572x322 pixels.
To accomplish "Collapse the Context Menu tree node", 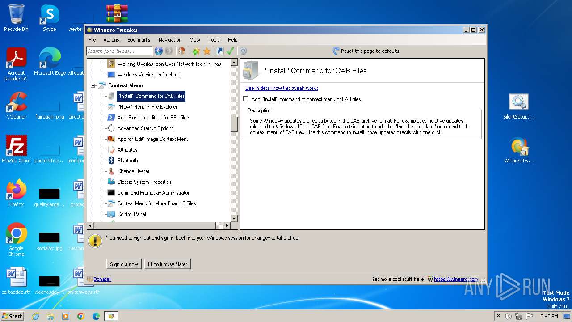I will click(93, 85).
